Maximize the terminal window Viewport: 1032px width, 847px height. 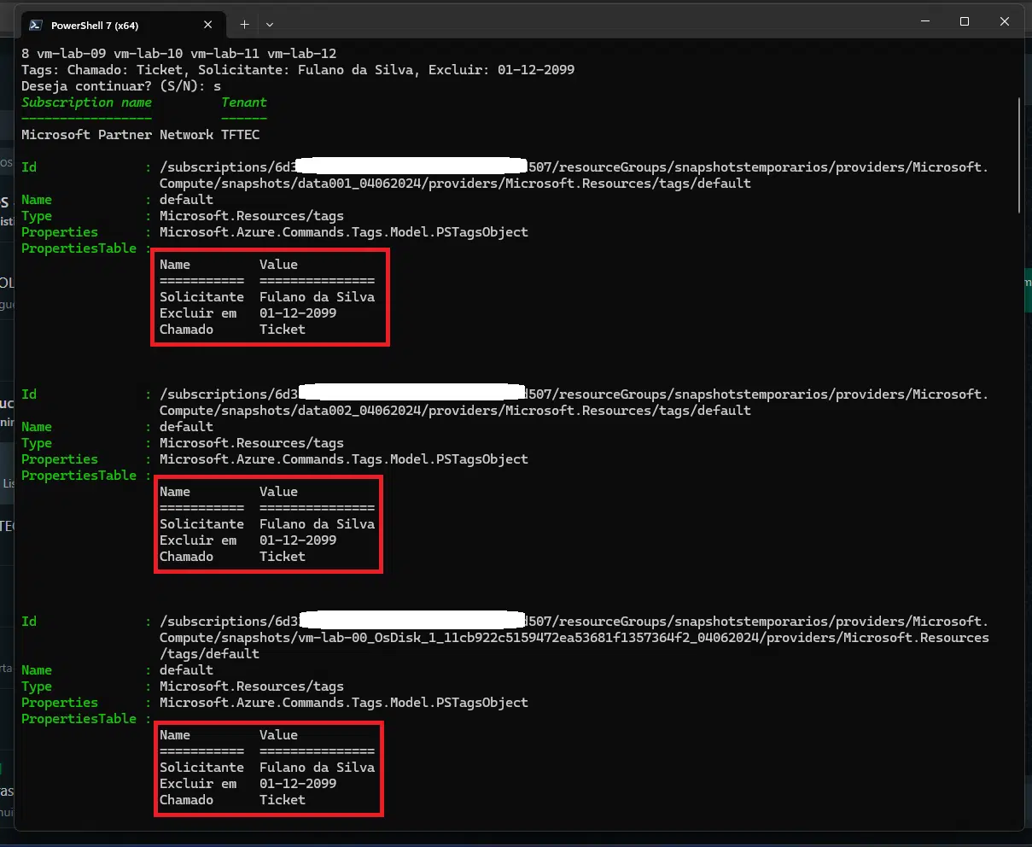tap(965, 22)
